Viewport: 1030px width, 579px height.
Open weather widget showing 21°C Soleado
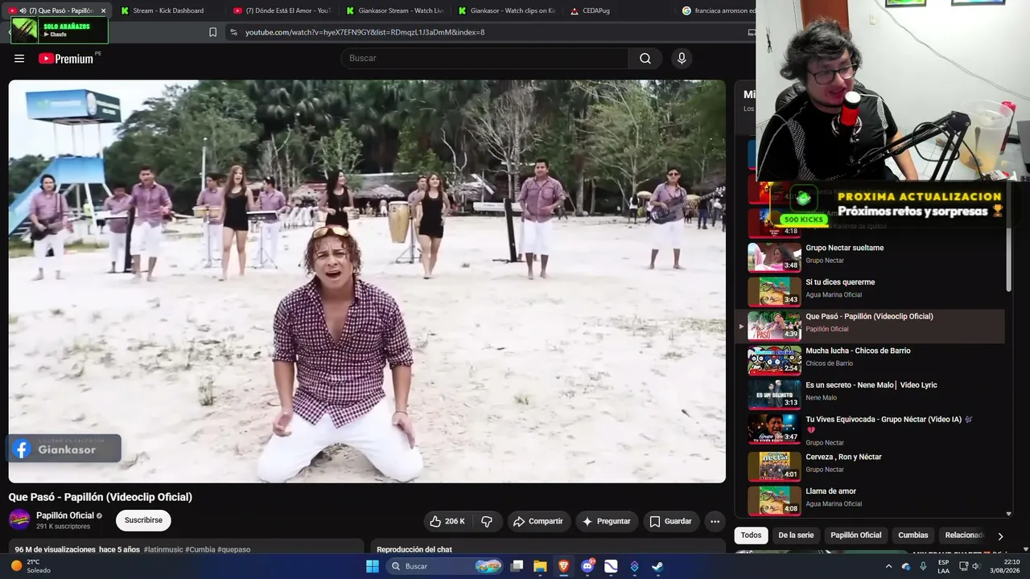pos(32,566)
